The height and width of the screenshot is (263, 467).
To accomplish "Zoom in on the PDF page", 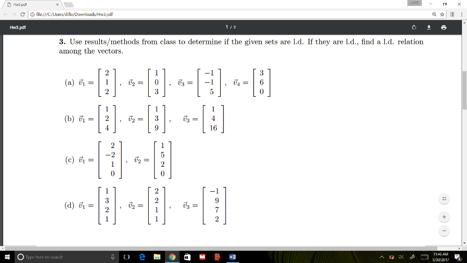I will 444,216.
